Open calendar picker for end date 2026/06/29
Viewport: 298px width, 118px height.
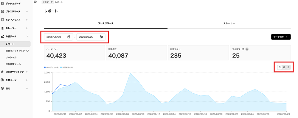[101, 37]
